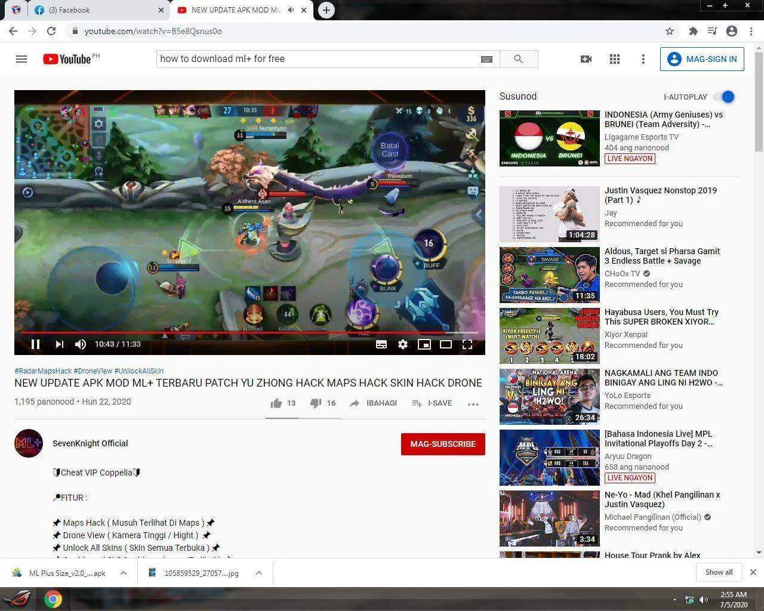Screen dimensions: 764x611
Task: Pause the YouTube video
Action: pyautogui.click(x=35, y=344)
